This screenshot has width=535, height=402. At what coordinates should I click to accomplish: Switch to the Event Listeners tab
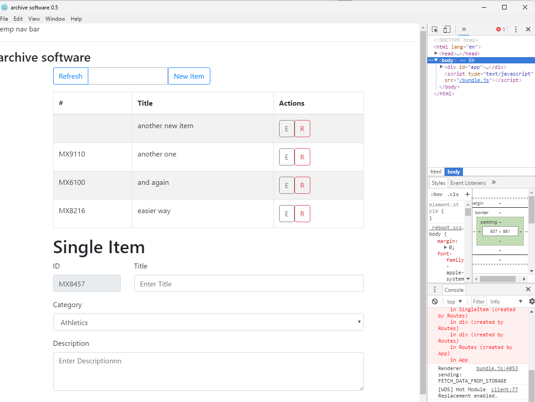[x=468, y=183]
